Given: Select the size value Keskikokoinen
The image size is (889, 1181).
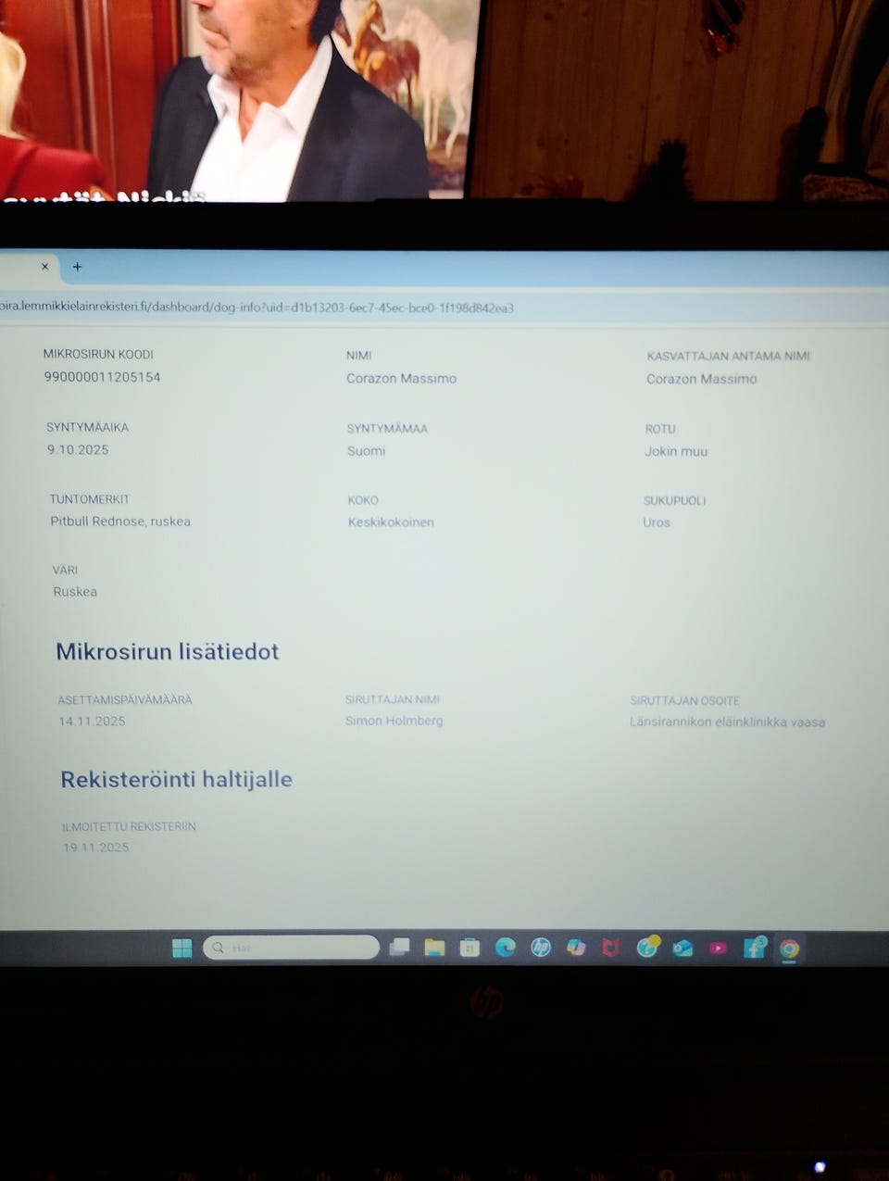Looking at the screenshot, I should point(391,522).
